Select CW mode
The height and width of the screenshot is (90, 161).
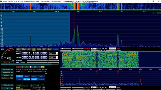(x=44, y=49)
